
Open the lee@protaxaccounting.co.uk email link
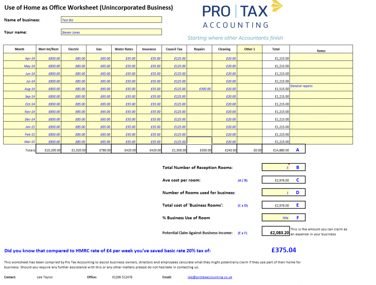[x=209, y=277]
